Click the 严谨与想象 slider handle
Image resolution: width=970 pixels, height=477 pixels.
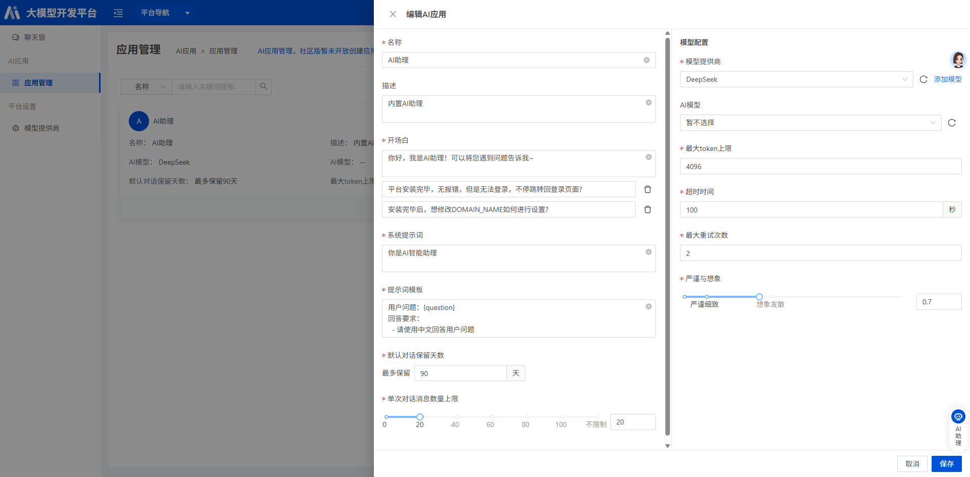[x=759, y=297]
